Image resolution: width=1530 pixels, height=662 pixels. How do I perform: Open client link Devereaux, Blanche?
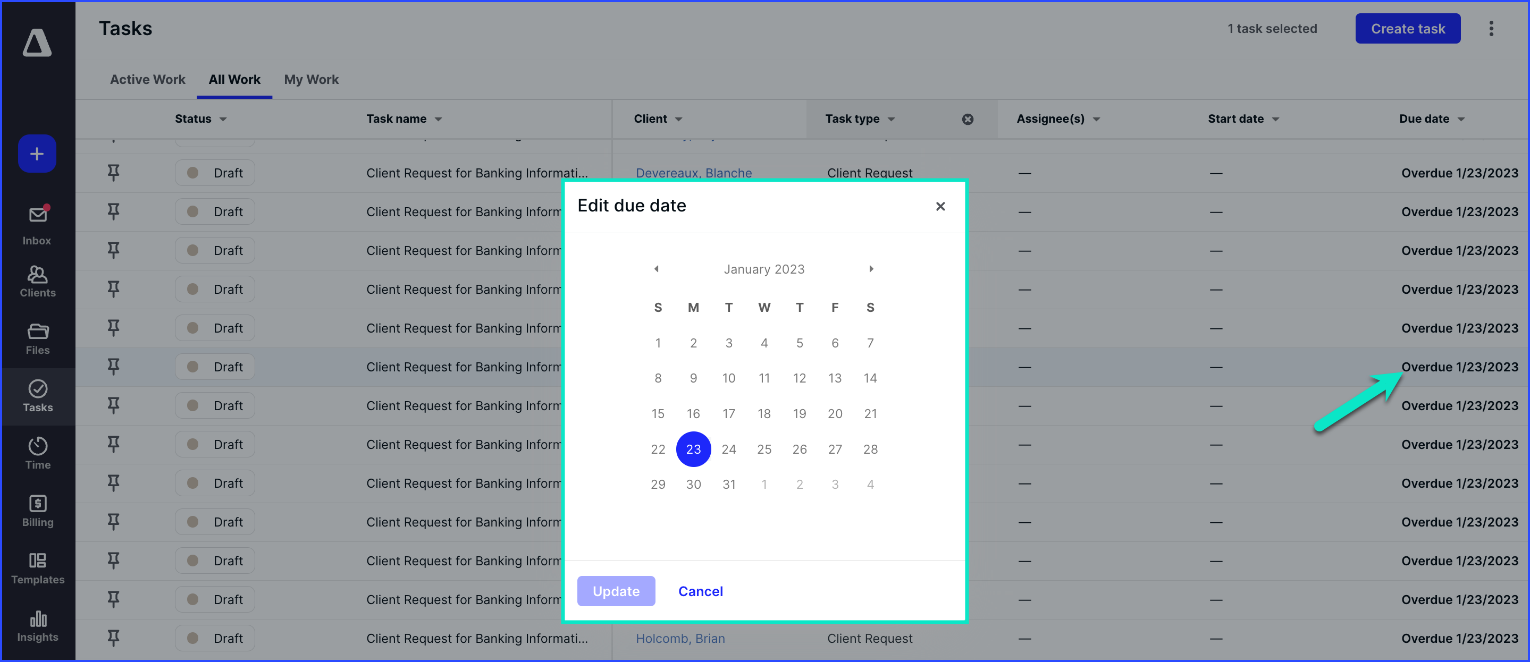click(x=694, y=173)
